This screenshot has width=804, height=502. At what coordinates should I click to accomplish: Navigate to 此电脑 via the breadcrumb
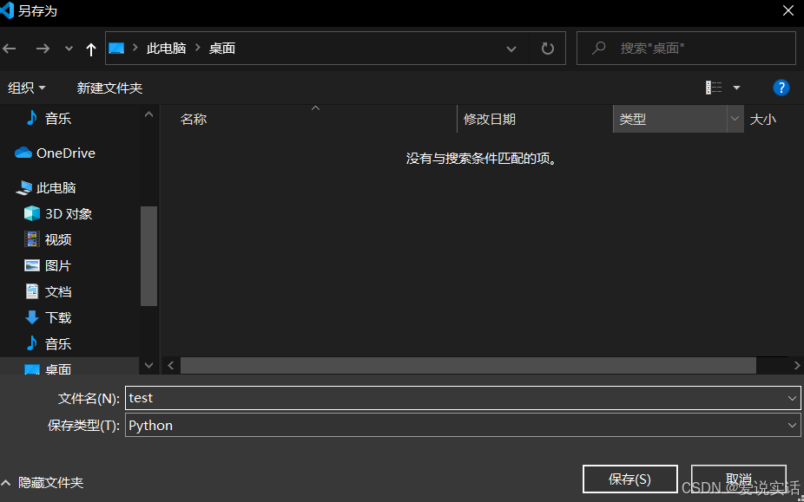tap(168, 49)
